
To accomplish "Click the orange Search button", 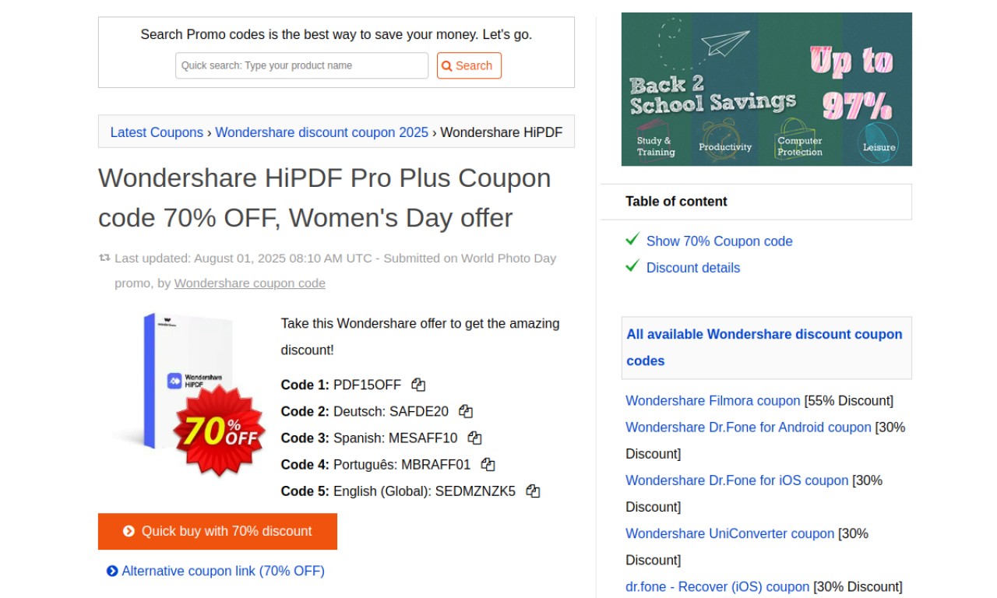I will (x=469, y=65).
